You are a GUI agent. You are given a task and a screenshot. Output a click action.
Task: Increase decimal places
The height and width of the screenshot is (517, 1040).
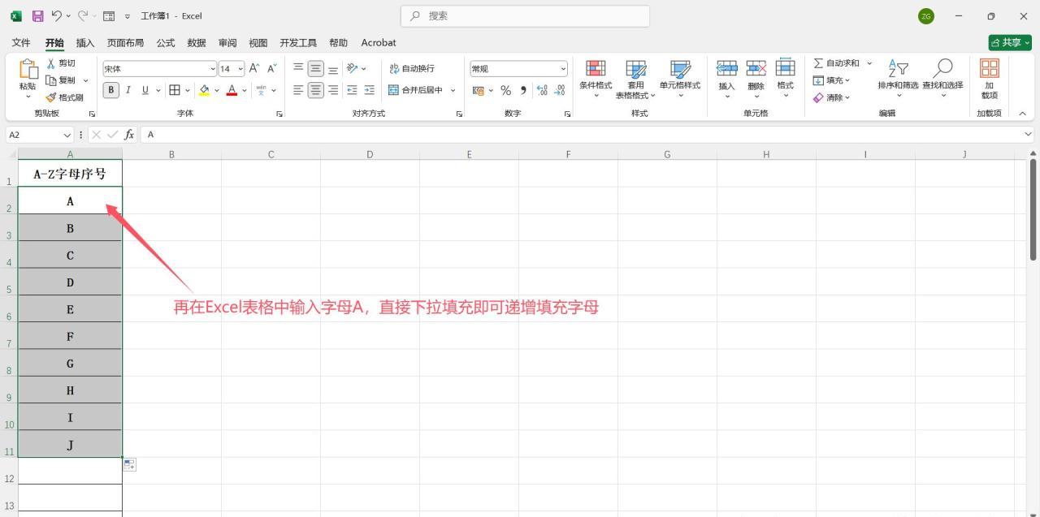tap(542, 90)
